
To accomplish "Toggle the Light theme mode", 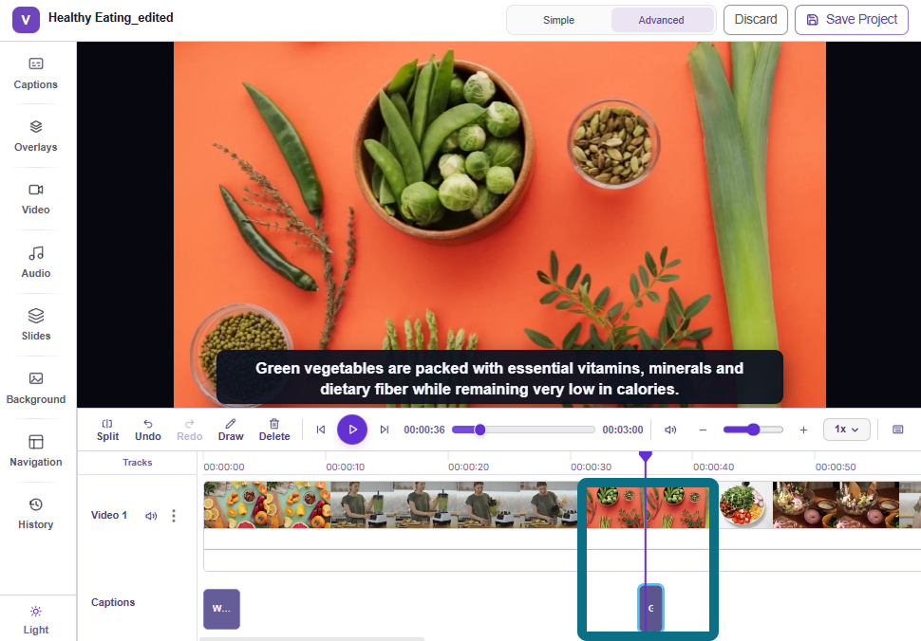I will 36,620.
